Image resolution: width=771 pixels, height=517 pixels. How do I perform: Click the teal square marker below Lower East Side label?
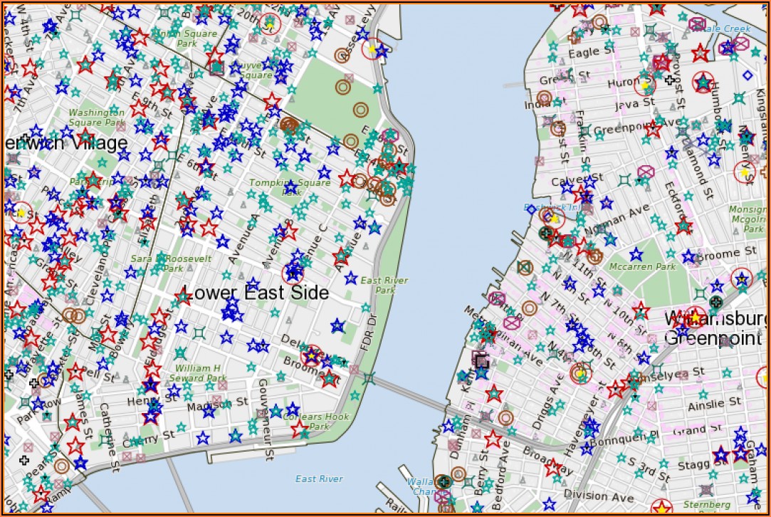[199, 333]
